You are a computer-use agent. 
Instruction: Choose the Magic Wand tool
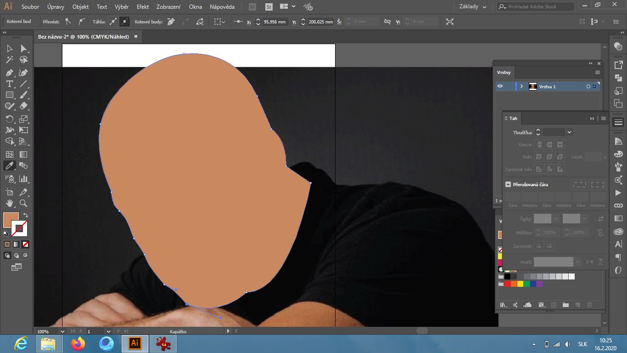9,60
